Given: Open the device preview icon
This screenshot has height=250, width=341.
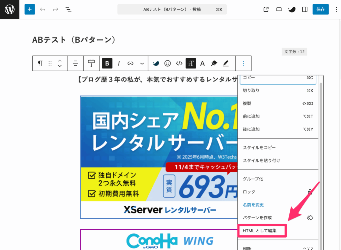Looking at the screenshot, I should click(x=278, y=9).
